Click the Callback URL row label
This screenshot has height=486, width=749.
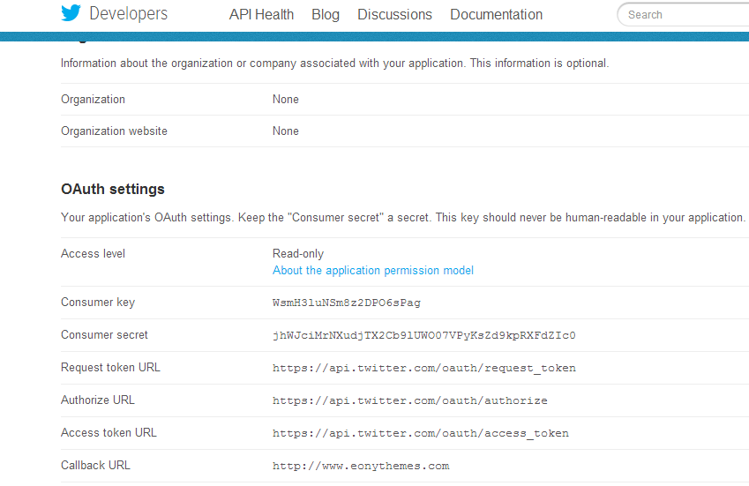point(95,466)
